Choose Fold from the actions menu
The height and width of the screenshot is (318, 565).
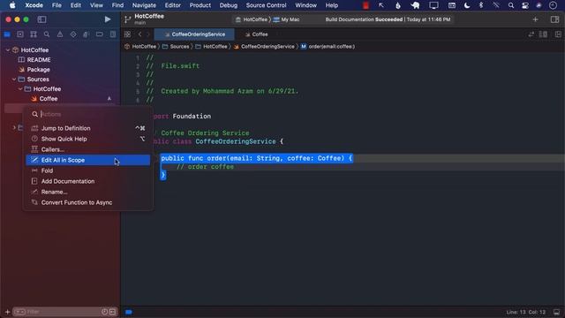(x=88, y=170)
